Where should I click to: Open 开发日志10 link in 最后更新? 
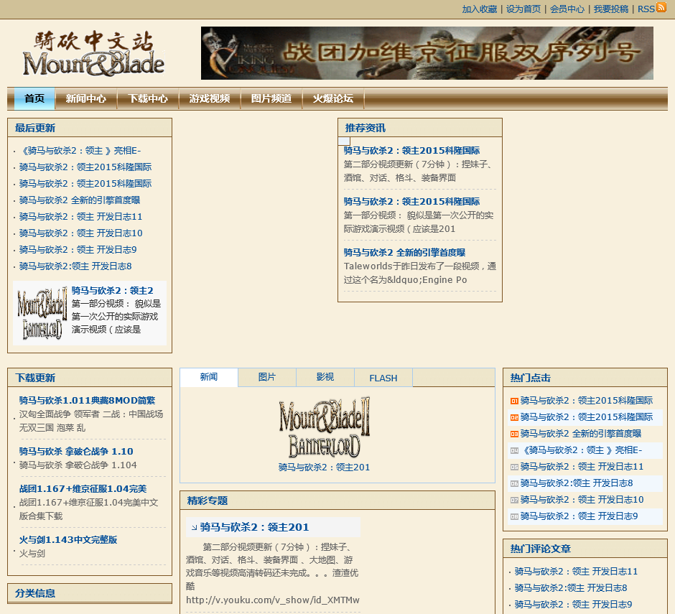pyautogui.click(x=81, y=233)
